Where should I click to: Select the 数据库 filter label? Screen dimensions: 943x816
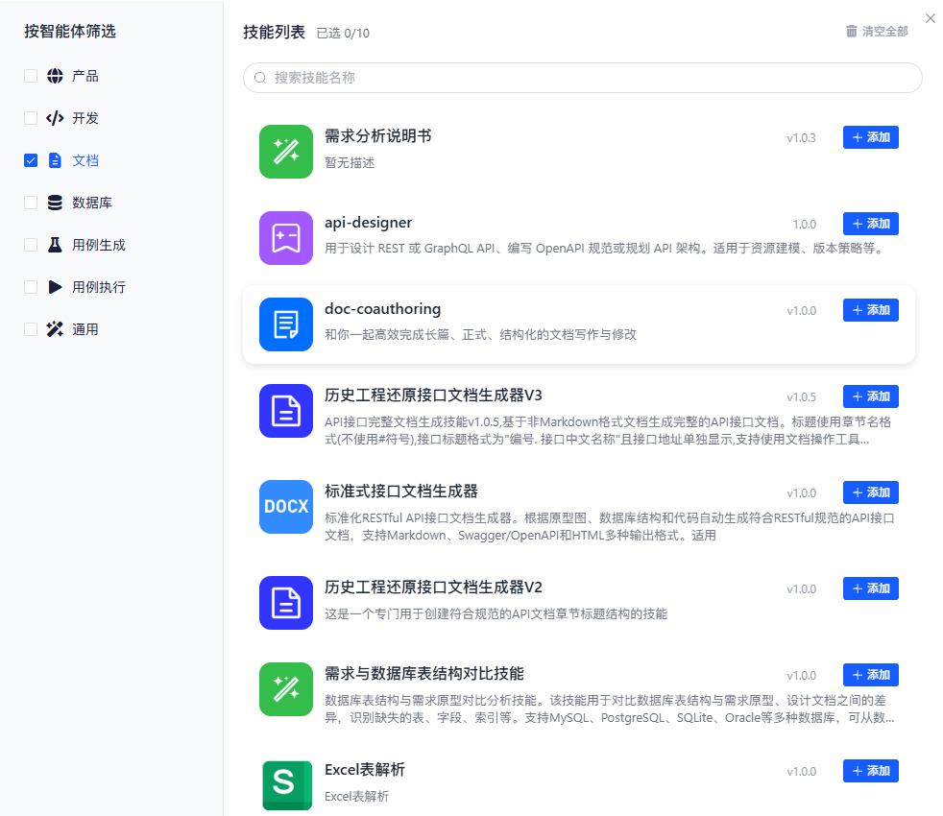(92, 203)
